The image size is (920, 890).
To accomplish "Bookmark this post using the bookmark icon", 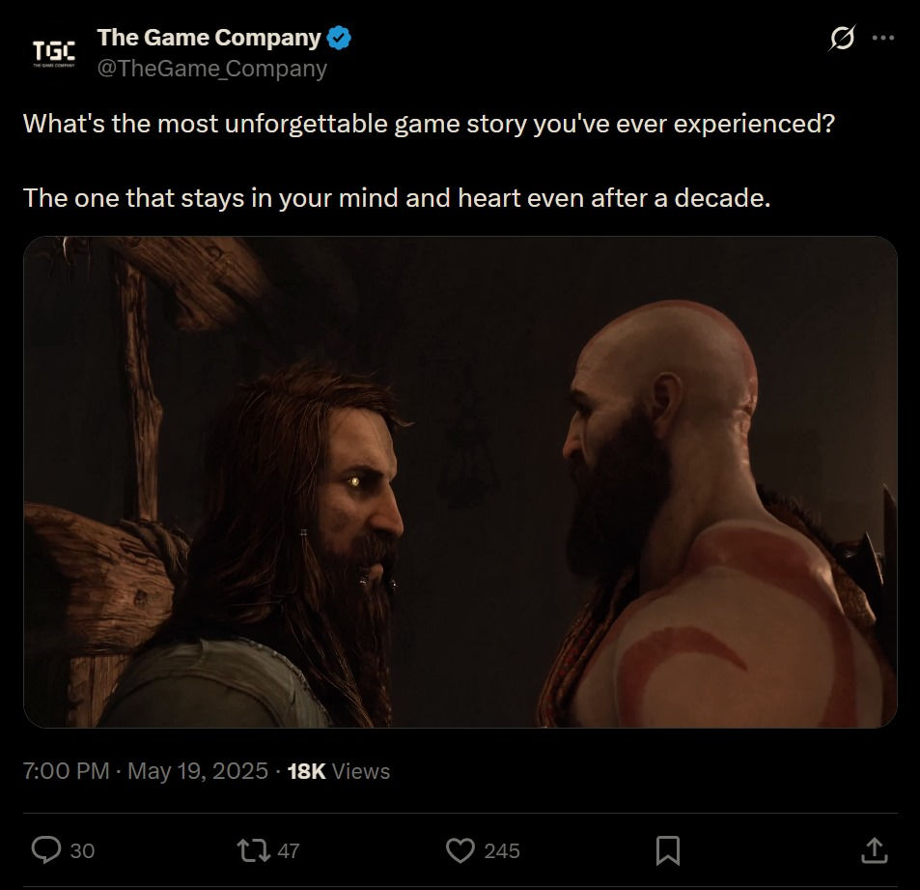I will click(667, 850).
